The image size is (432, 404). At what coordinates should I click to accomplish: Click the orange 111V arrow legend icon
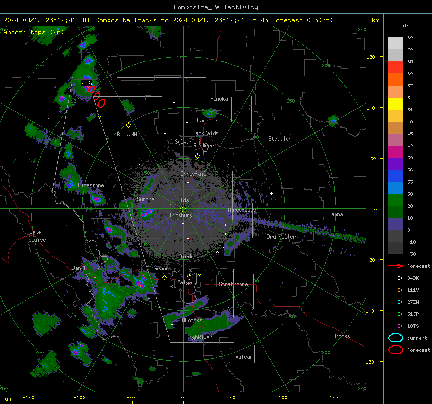tap(396, 290)
